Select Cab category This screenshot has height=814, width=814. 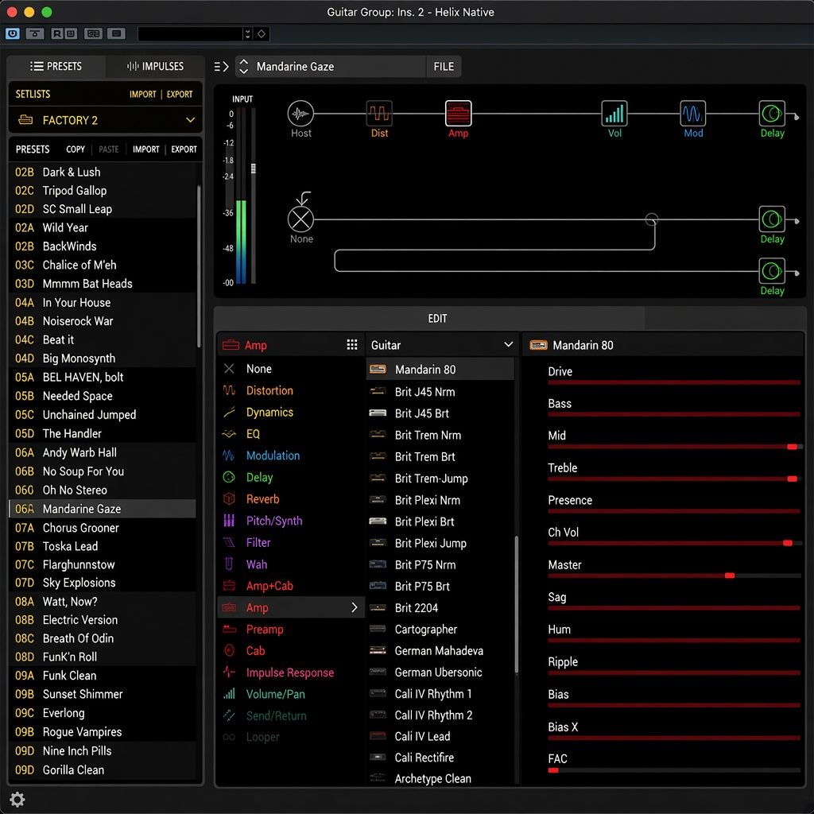(x=291, y=651)
